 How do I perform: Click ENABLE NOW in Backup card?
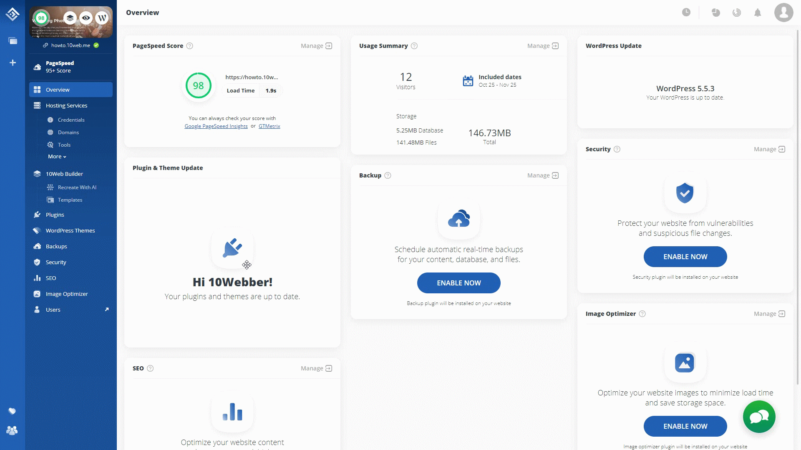(459, 283)
